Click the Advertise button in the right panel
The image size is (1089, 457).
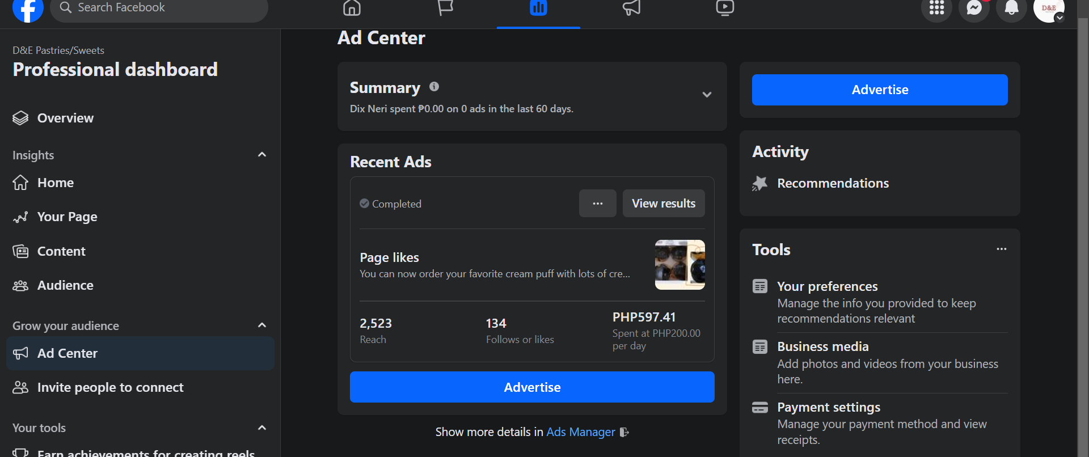point(880,90)
